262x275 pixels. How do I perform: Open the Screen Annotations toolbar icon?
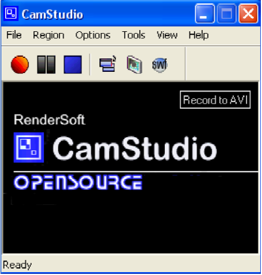(134, 64)
